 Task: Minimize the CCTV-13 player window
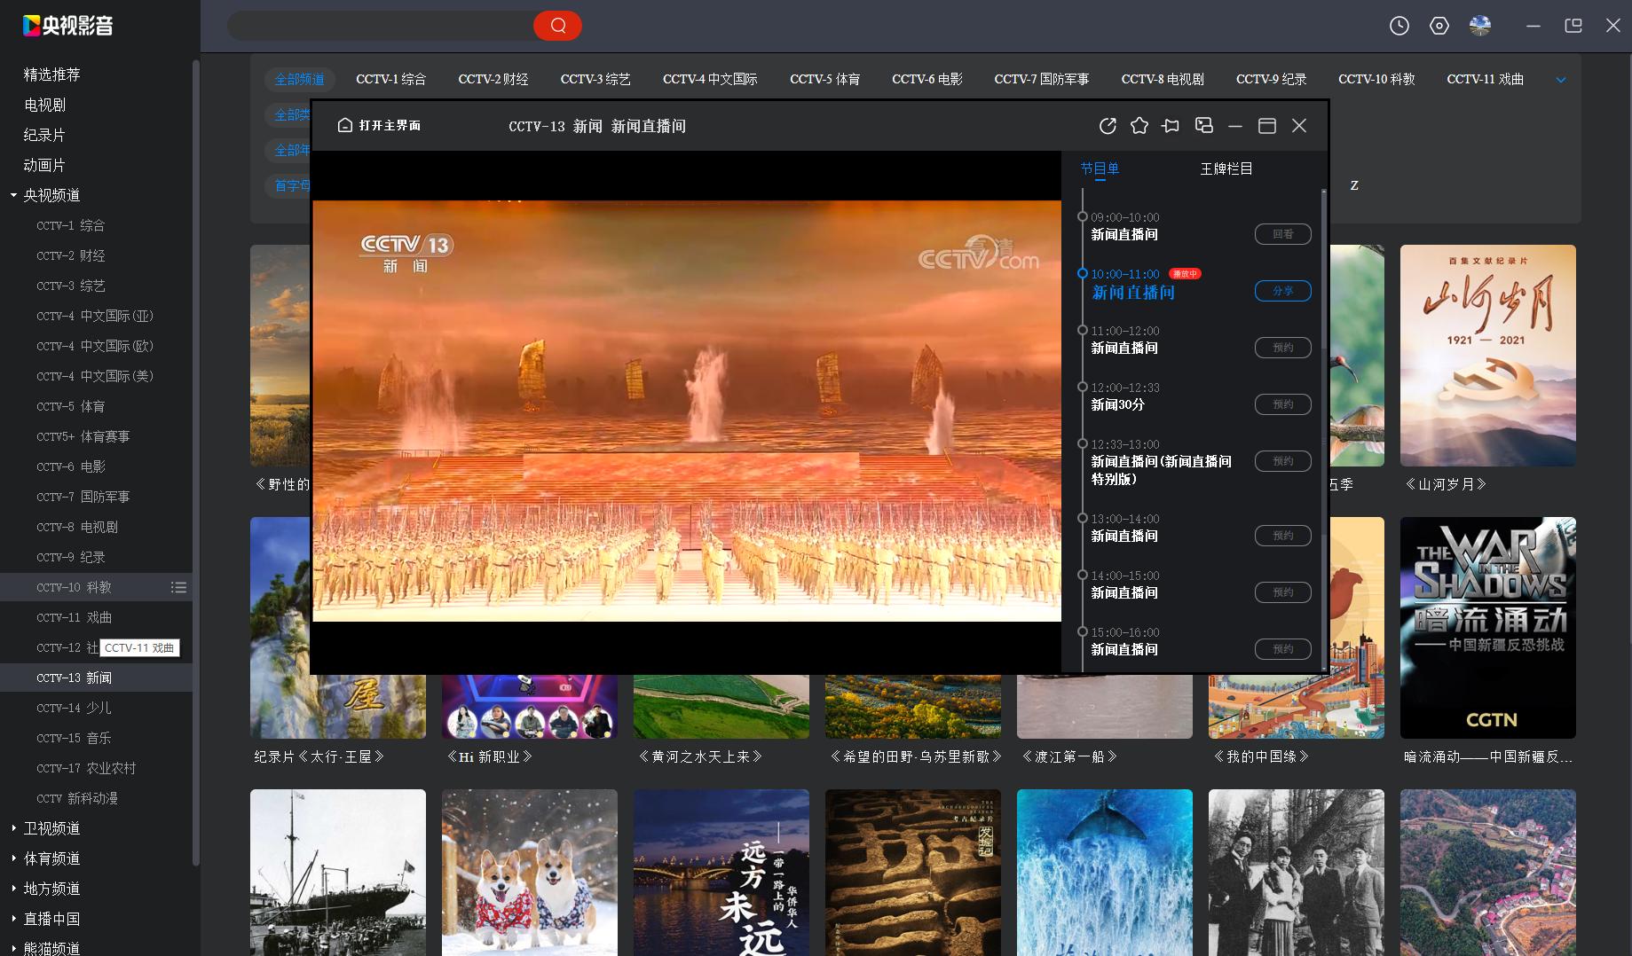[1234, 126]
